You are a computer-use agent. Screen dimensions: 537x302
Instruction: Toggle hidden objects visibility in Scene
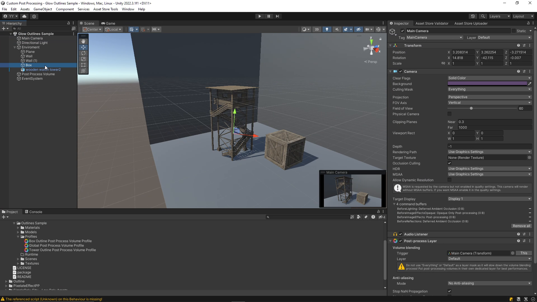click(358, 29)
